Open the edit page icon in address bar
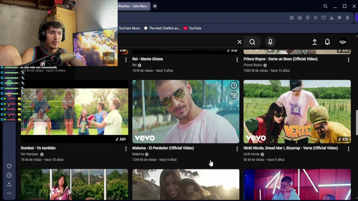This screenshot has height=201, width=358. [x=292, y=18]
